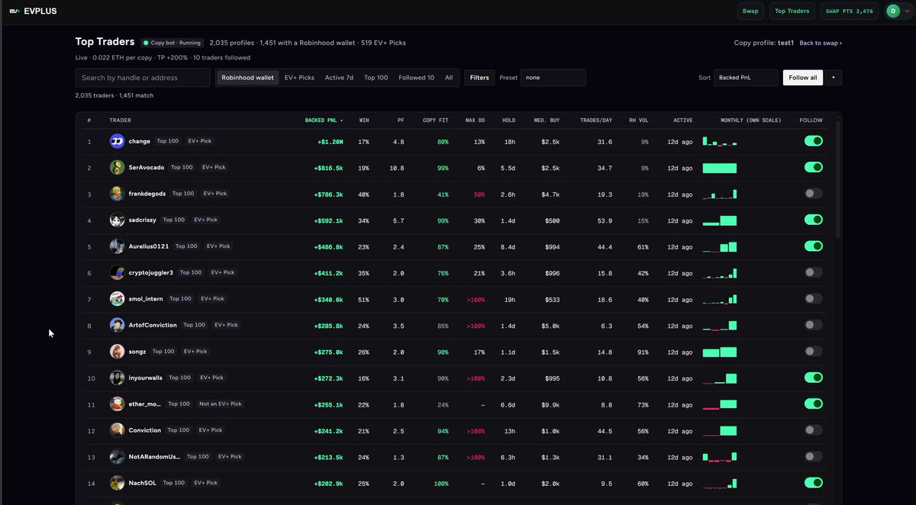The width and height of the screenshot is (916, 505).
Task: Open inyourwalls' trader avatar
Action: point(117,378)
